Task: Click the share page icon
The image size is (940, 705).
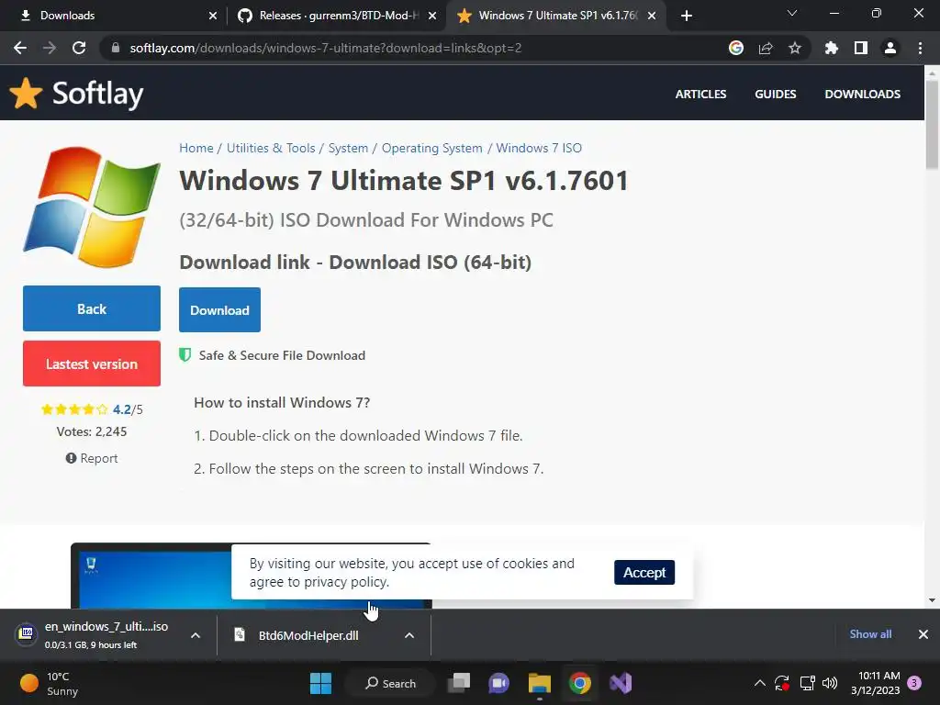Action: (x=766, y=48)
